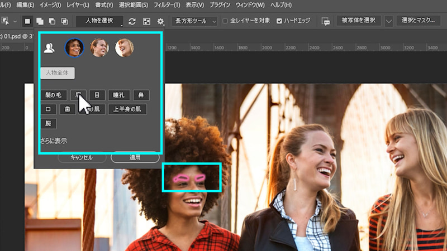The width and height of the screenshot is (447, 251).
Task: Click the all people icon in panel
Action: point(49,48)
